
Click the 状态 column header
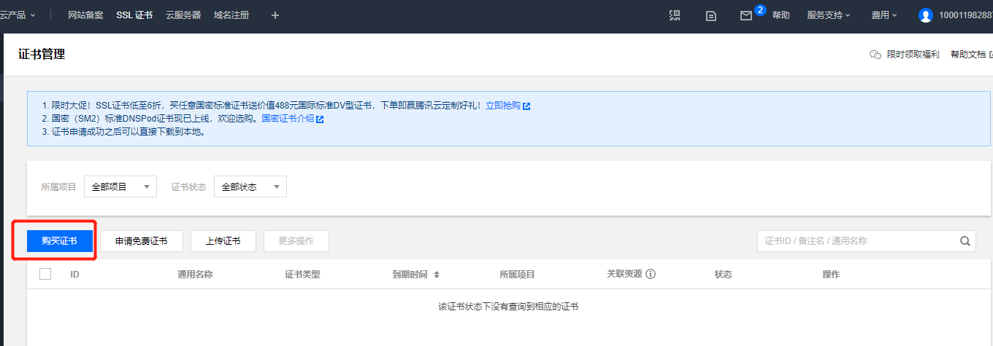point(724,275)
